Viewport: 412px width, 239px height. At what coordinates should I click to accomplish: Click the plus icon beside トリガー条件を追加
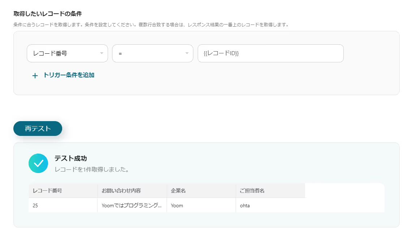pos(35,76)
